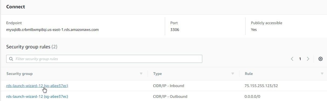Click the Security group rules heading
Image resolution: width=327 pixels, height=101 pixels.
click(32, 47)
